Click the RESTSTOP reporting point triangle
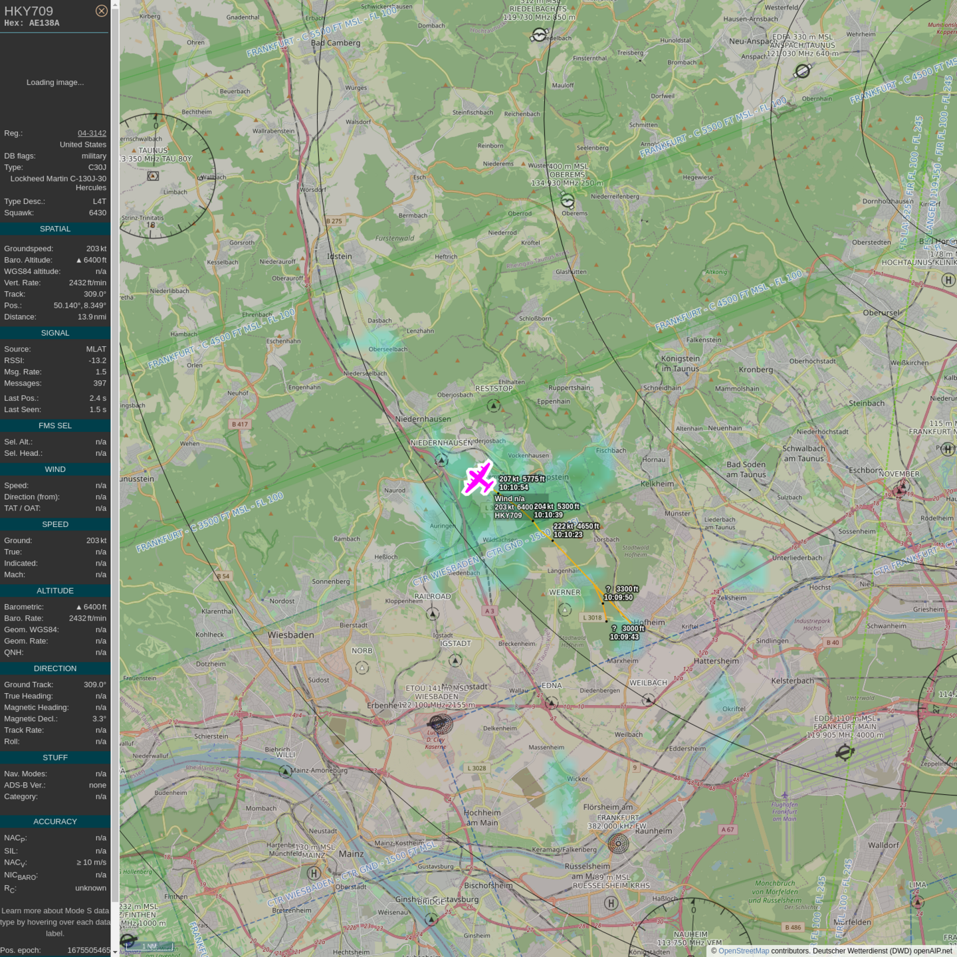The height and width of the screenshot is (957, 957). pos(494,405)
